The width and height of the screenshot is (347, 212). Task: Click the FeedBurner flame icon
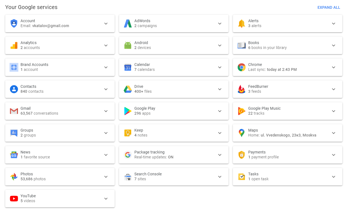[242, 89]
